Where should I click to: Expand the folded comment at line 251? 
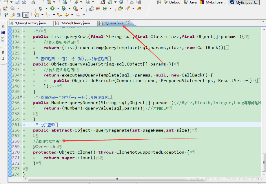(x=21, y=97)
